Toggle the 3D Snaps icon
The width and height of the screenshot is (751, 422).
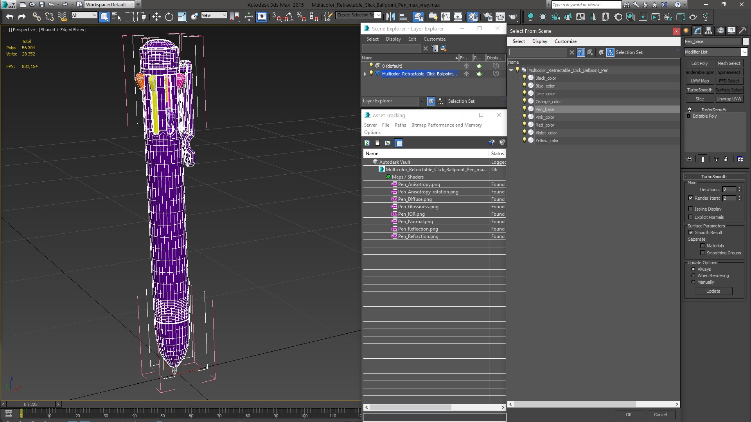click(276, 16)
